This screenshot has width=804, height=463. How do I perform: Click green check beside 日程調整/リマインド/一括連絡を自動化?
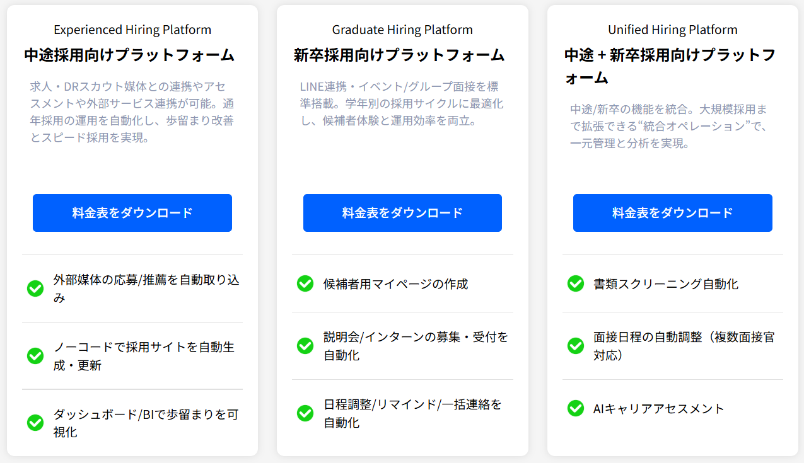[305, 413]
